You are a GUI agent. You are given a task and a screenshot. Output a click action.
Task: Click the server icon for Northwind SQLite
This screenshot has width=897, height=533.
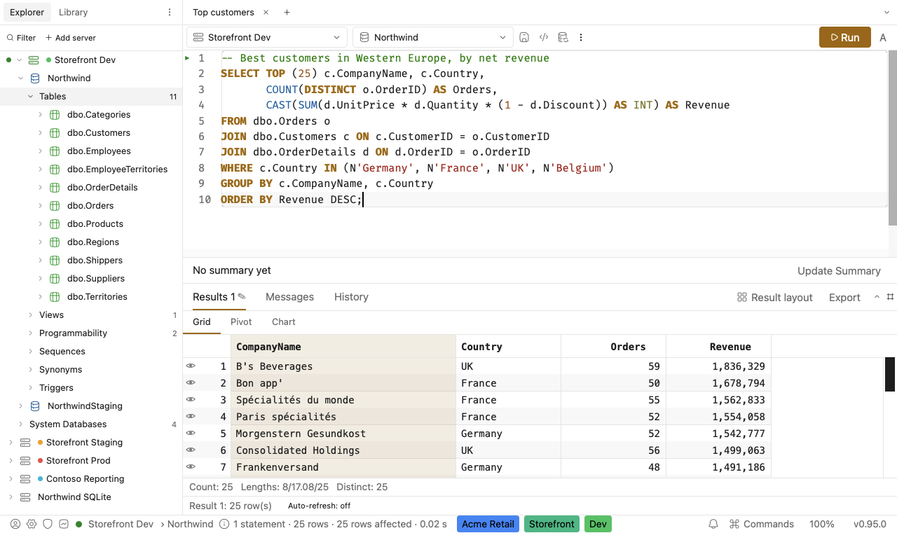click(25, 497)
